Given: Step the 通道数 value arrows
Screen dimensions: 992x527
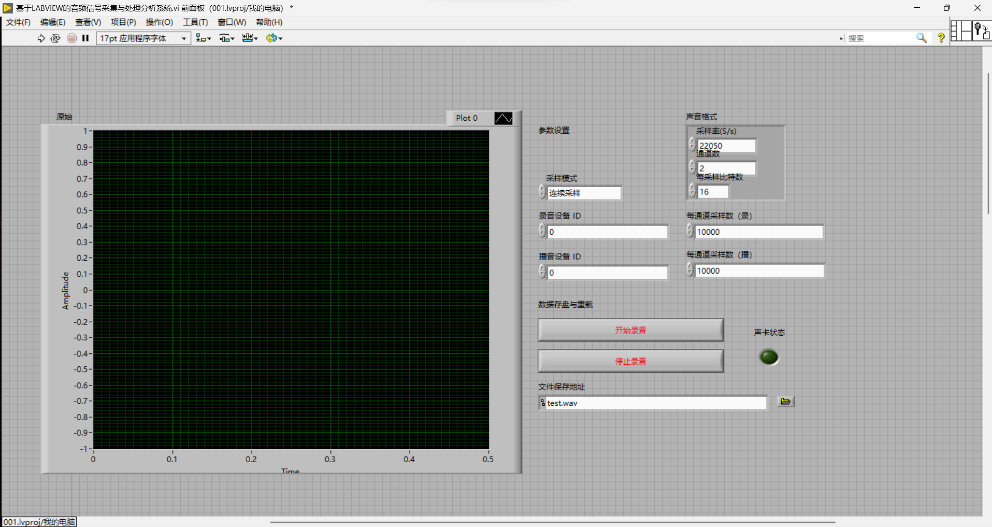Looking at the screenshot, I should [692, 167].
